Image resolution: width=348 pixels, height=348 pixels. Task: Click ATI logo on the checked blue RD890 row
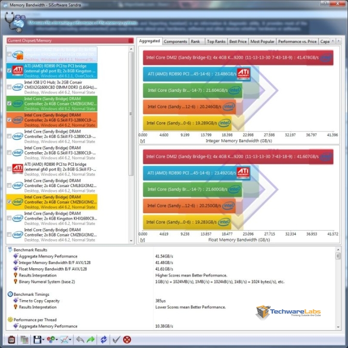18,71
